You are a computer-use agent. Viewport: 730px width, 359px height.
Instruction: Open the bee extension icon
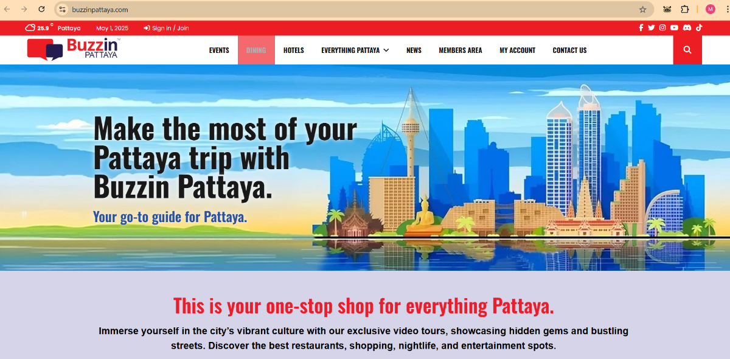click(x=667, y=9)
